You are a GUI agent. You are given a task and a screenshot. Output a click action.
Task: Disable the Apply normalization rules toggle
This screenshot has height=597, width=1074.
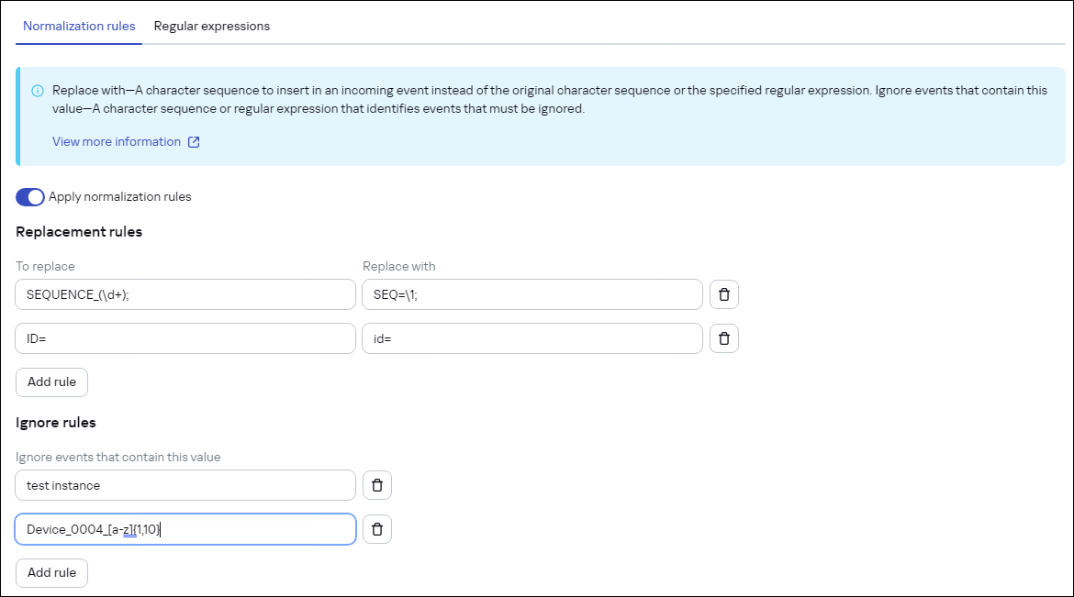tap(29, 196)
